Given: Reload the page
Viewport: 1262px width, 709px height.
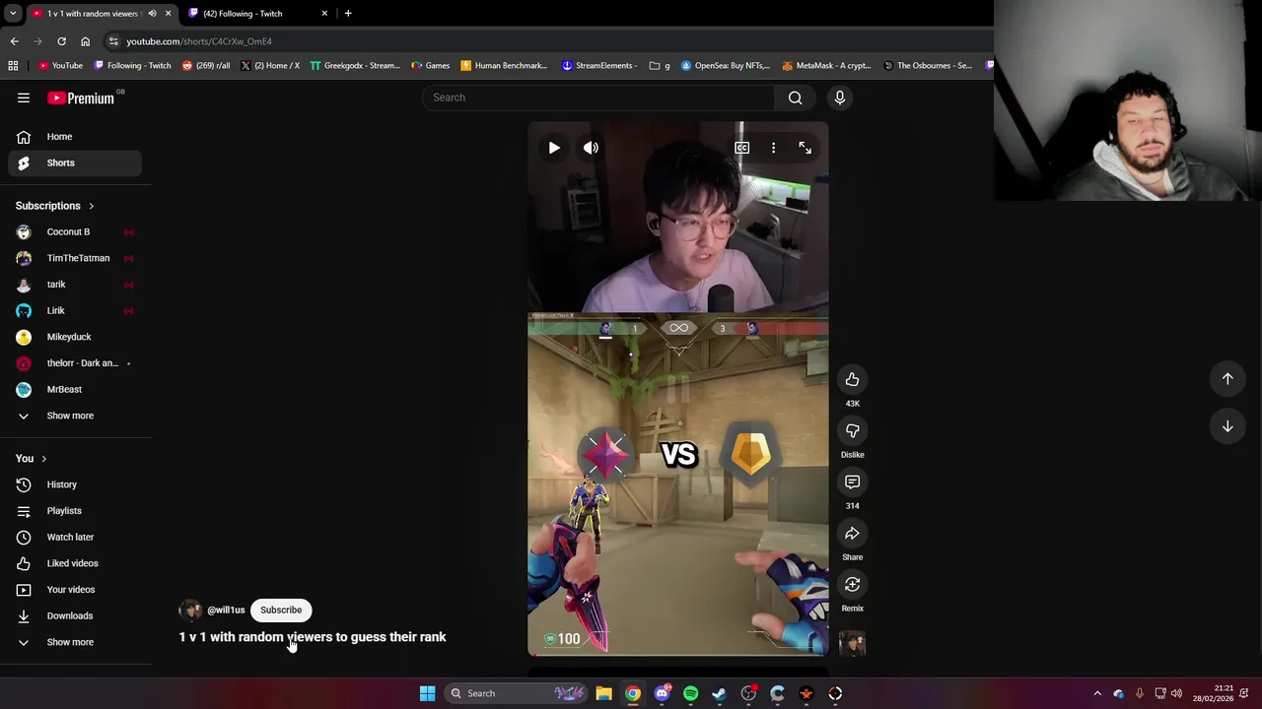Looking at the screenshot, I should click(61, 41).
